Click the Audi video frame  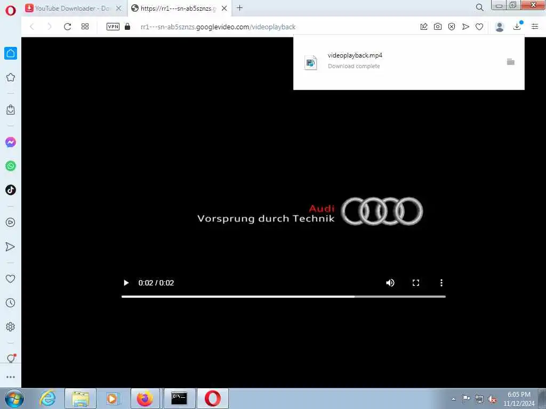[x=284, y=212]
